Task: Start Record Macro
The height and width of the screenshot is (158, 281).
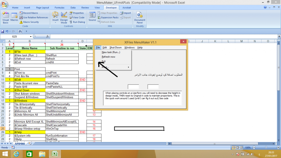Action: pos(29,13)
